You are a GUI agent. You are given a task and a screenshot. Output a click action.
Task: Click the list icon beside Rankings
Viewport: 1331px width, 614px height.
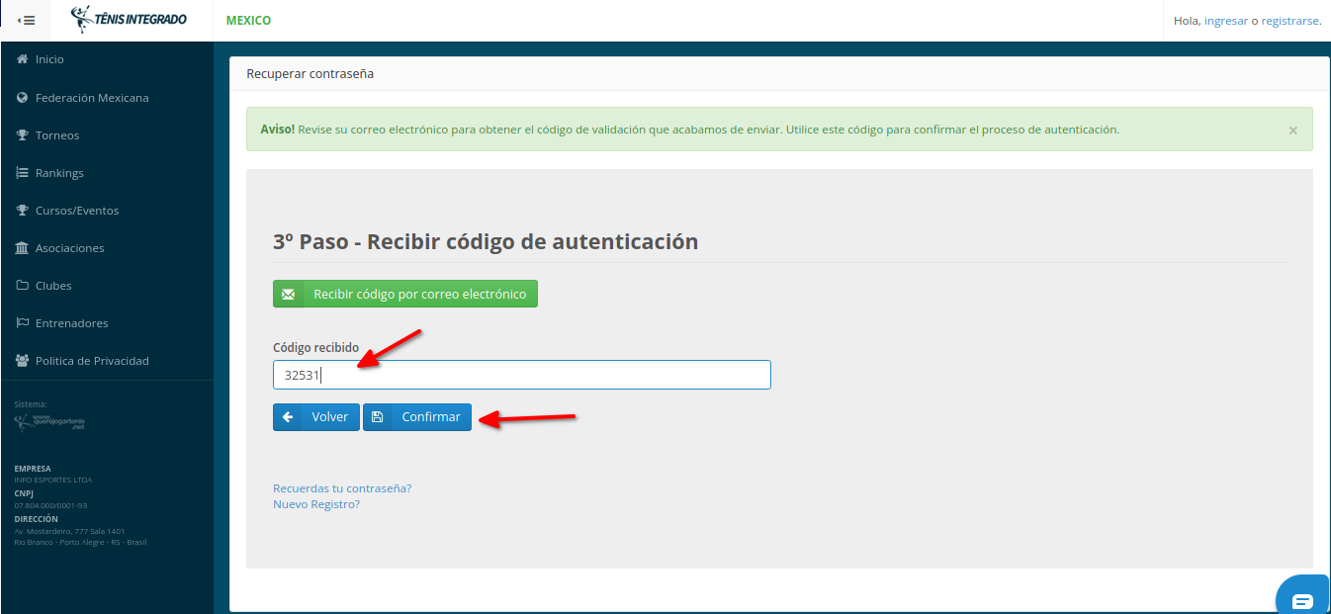coord(22,172)
